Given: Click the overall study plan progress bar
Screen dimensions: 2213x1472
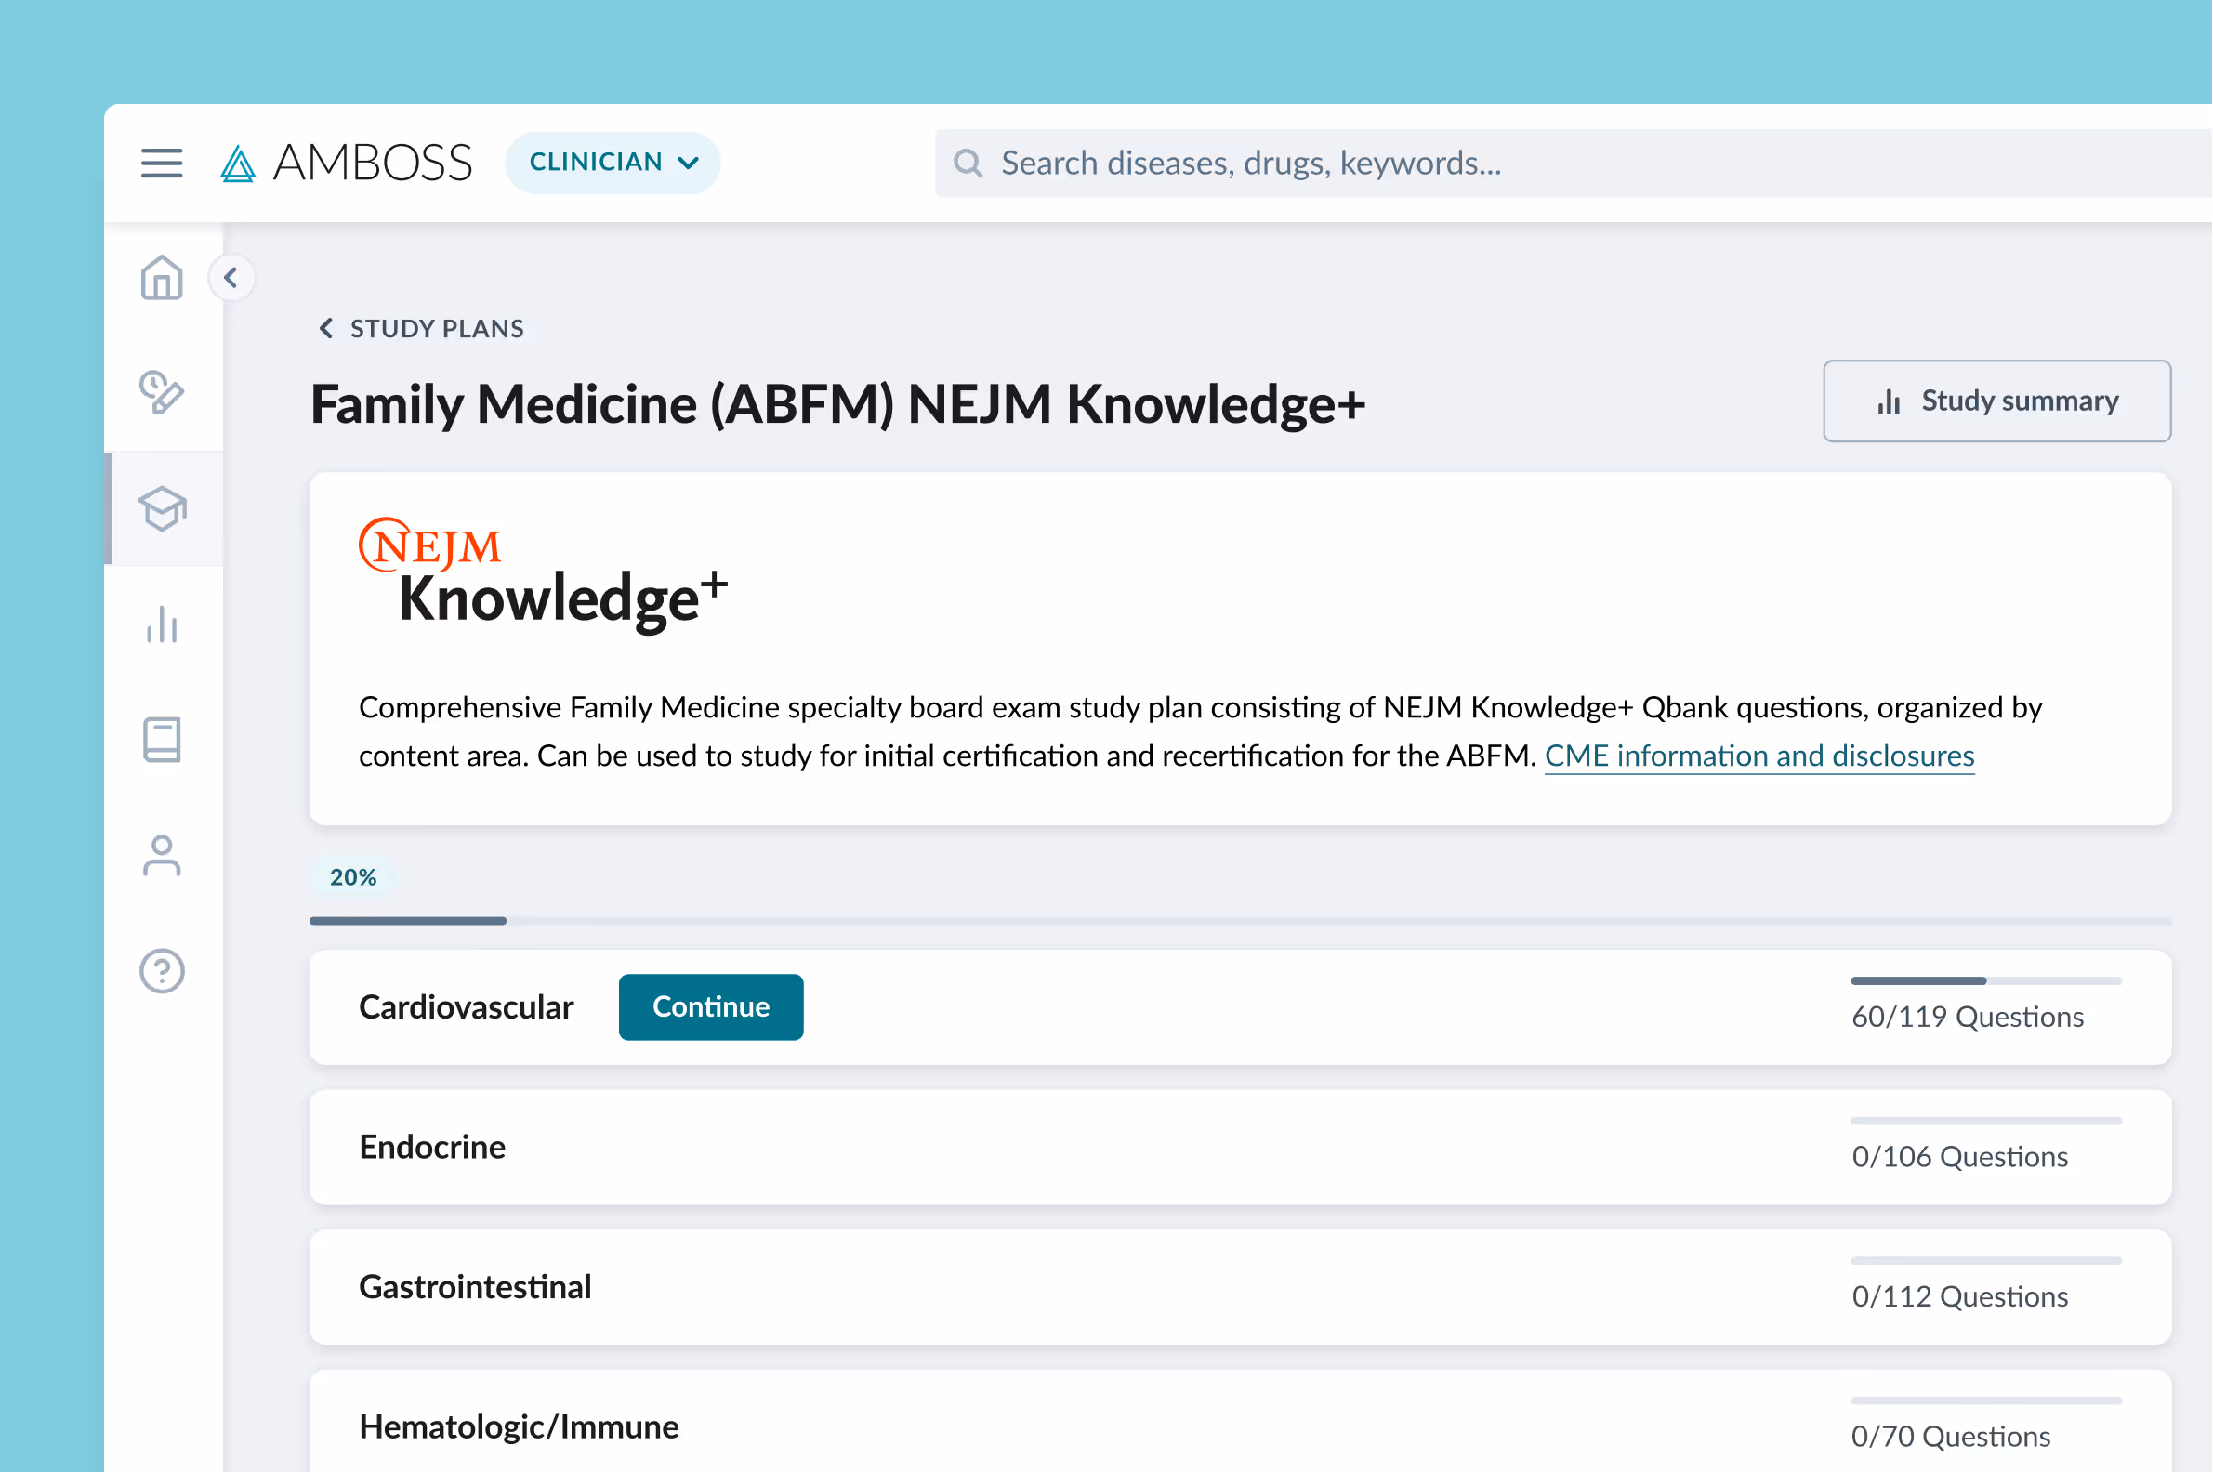Looking at the screenshot, I should point(1240,921).
